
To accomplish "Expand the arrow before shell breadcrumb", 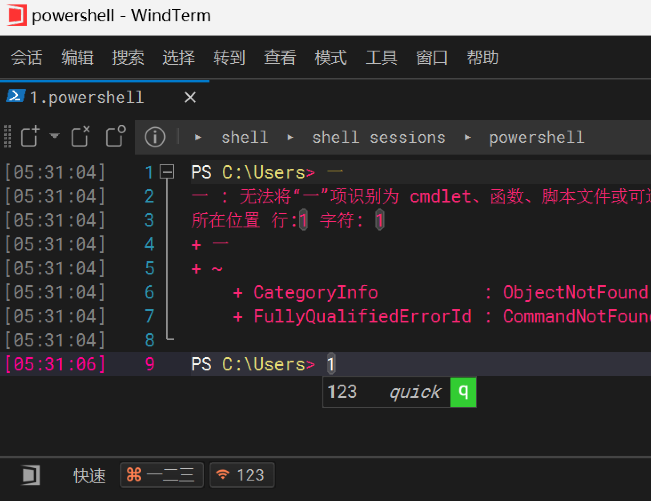I will 198,138.
